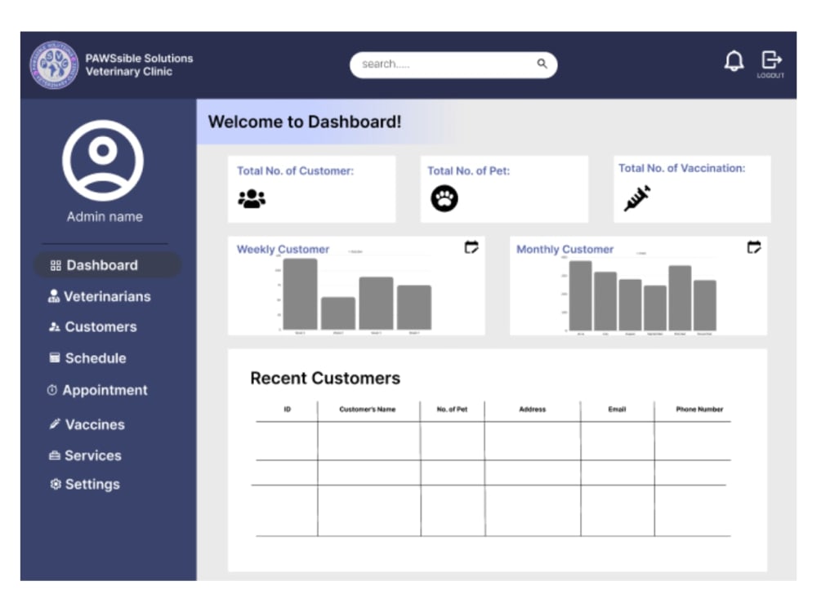Click the Appointment clock icon
The image size is (817, 612).
click(52, 390)
